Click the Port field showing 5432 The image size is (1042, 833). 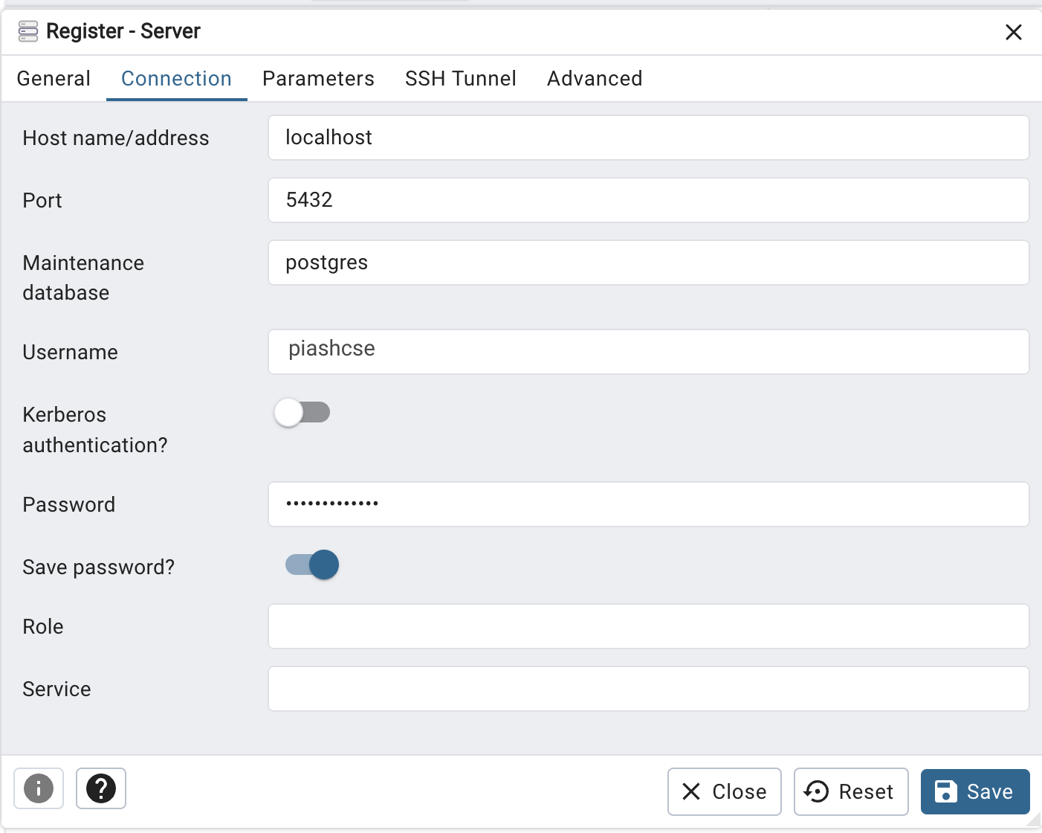(648, 200)
